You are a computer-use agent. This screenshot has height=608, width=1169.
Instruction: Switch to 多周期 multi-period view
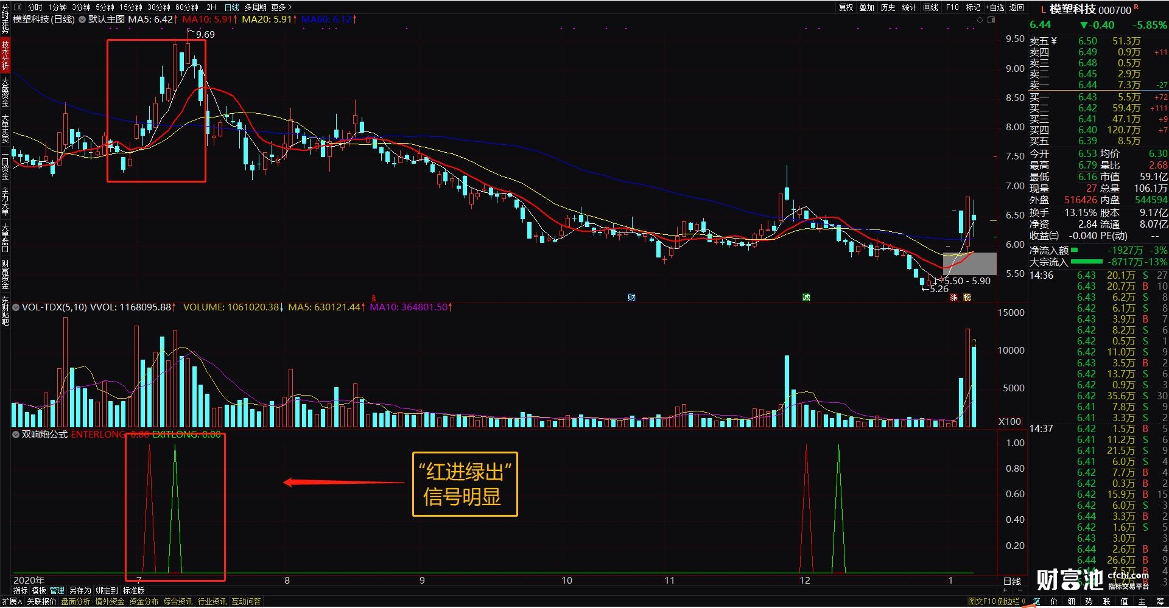tap(255, 7)
